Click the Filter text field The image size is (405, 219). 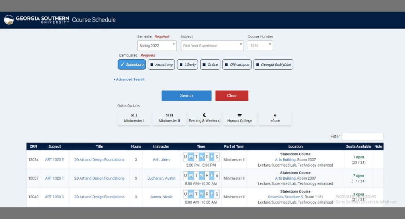(362, 137)
